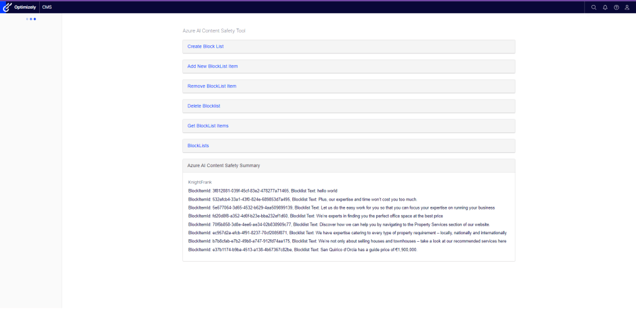Screen dimensions: 636x320
Task: Expand the Add New BlockList Item section
Action: tap(212, 66)
